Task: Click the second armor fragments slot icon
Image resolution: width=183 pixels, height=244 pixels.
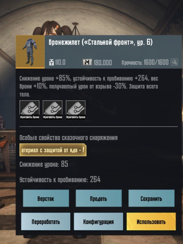Action: click(53, 110)
